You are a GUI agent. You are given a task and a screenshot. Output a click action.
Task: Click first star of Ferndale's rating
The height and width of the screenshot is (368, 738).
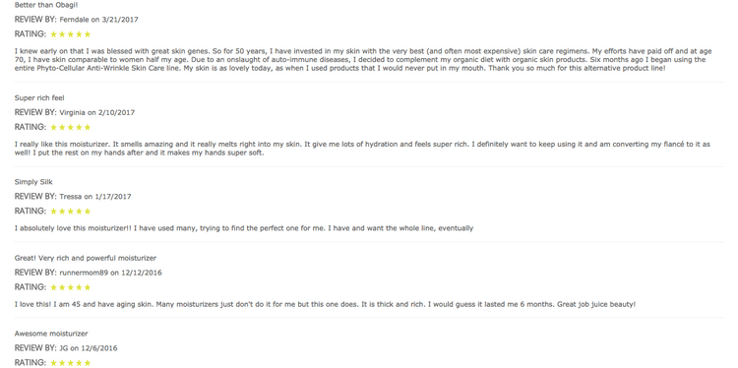pyautogui.click(x=54, y=33)
